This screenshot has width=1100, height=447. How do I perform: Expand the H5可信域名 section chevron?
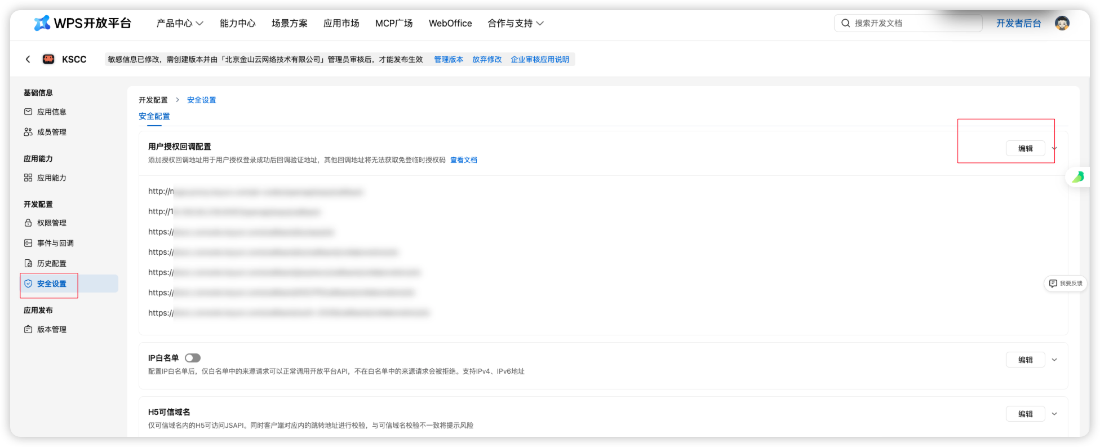(1054, 414)
